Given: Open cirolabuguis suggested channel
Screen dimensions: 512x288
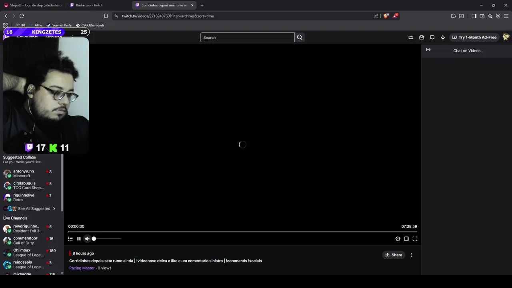Looking at the screenshot, I should tap(32, 186).
